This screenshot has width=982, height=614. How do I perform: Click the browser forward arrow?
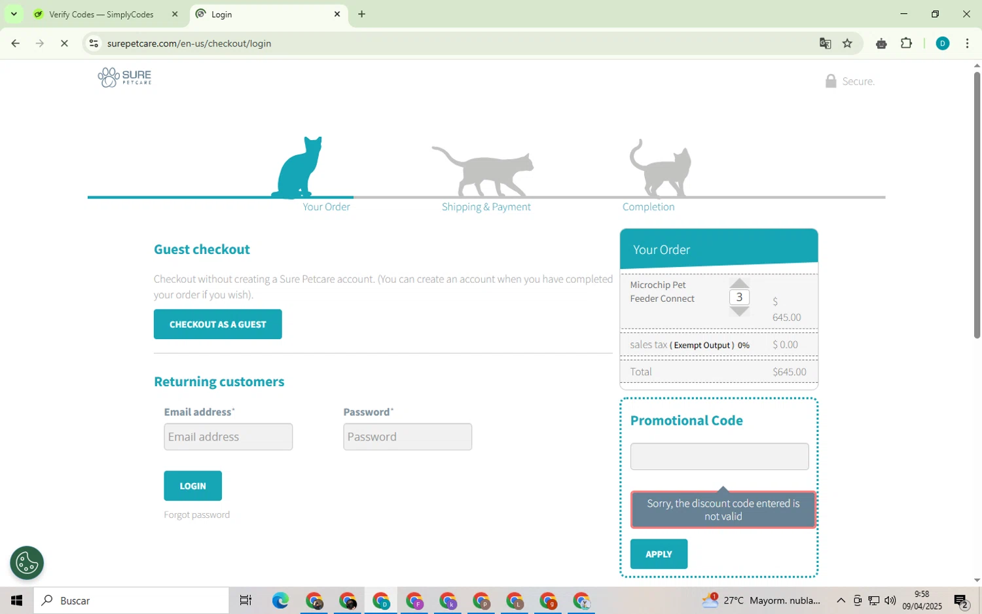(x=40, y=43)
